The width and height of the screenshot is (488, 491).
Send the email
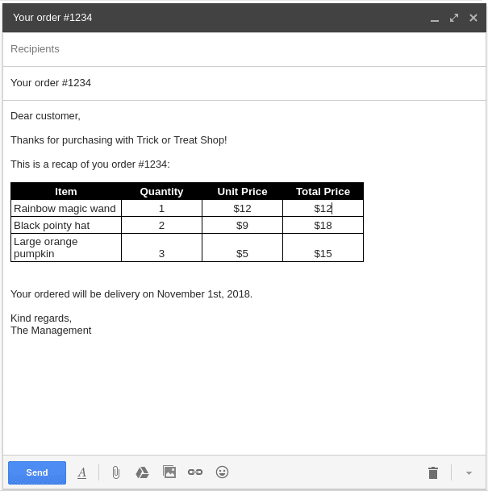click(x=37, y=472)
